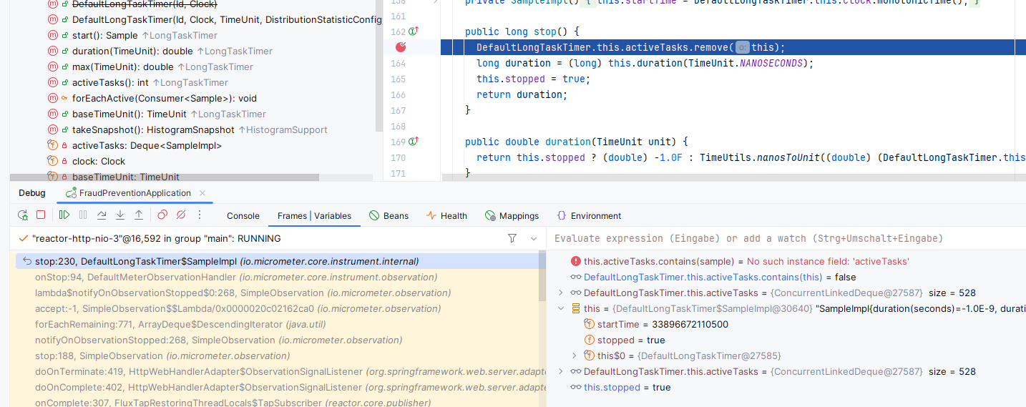Switch to the Console tab
Screen dimensions: 1026x407
pos(243,216)
